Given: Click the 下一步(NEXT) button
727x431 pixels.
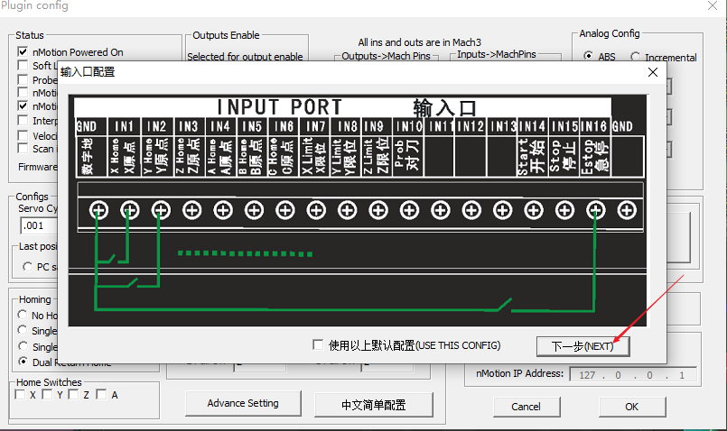Looking at the screenshot, I should (583, 346).
